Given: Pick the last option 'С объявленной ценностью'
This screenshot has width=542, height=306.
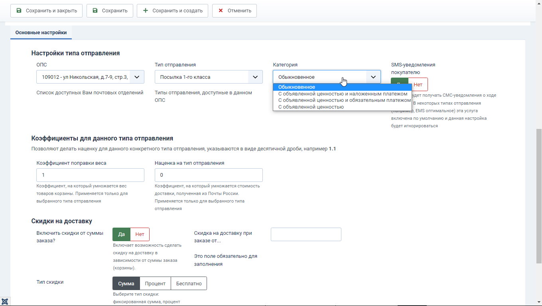Looking at the screenshot, I should click(x=311, y=107).
